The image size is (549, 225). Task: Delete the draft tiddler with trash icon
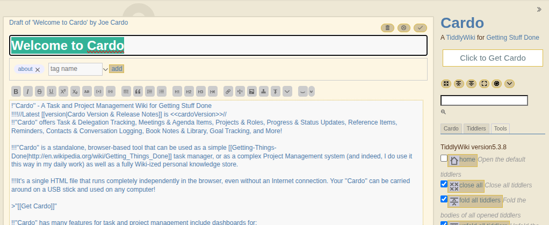pyautogui.click(x=388, y=27)
